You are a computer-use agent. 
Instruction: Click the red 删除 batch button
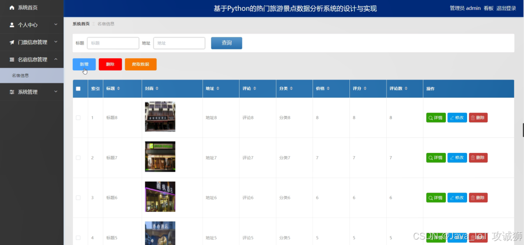pyautogui.click(x=110, y=64)
